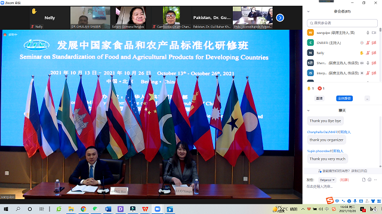Select Dr. Ghulam Shabir video thumbnail
This screenshot has height=214, width=382.
coord(90,18)
